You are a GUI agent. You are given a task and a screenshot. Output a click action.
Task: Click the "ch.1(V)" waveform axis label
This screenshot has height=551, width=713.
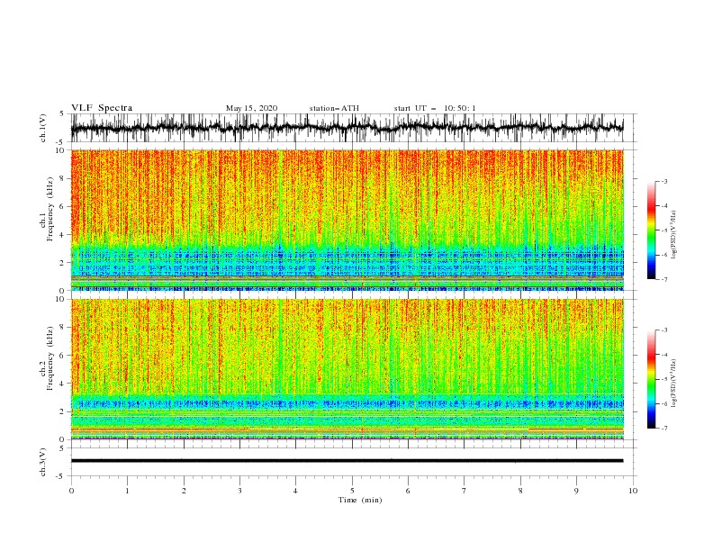click(x=43, y=128)
